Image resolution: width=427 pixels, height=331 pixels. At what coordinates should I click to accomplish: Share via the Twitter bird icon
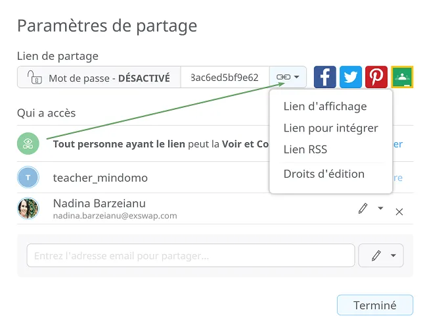(351, 77)
